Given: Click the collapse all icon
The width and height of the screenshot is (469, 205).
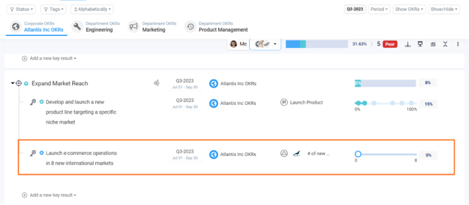Looking at the screenshot, I should coord(445,44).
